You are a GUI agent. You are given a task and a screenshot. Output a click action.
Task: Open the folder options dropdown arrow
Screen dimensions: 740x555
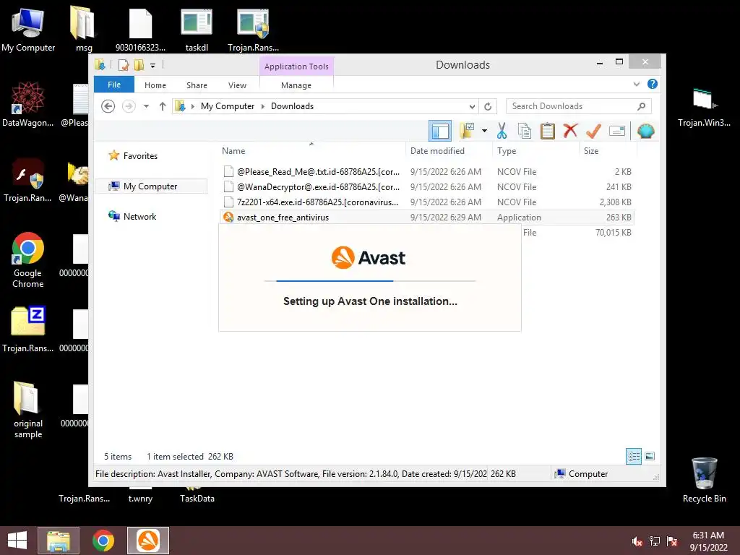[x=484, y=131]
